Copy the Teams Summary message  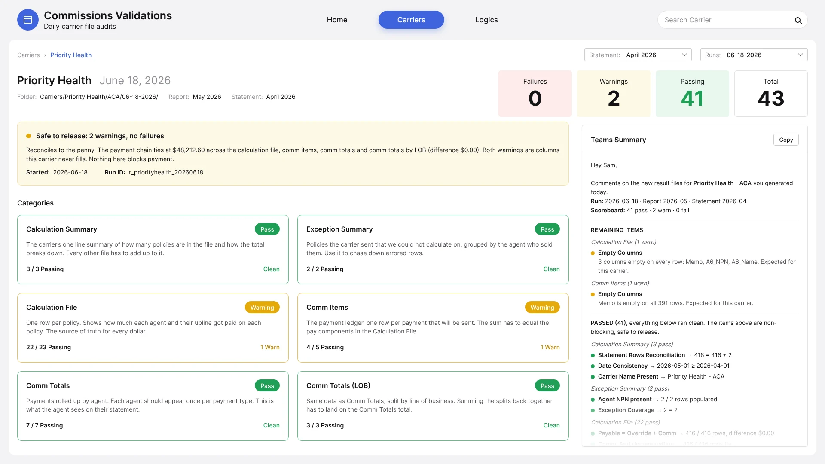785,140
